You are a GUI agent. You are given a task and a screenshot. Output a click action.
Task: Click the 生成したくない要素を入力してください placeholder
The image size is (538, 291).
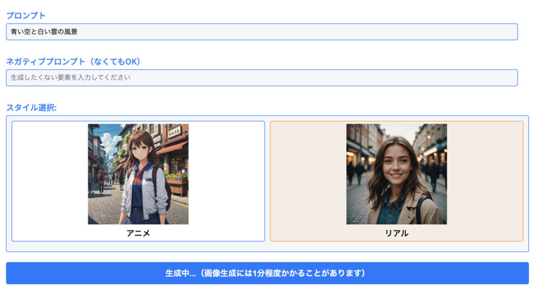[70, 77]
